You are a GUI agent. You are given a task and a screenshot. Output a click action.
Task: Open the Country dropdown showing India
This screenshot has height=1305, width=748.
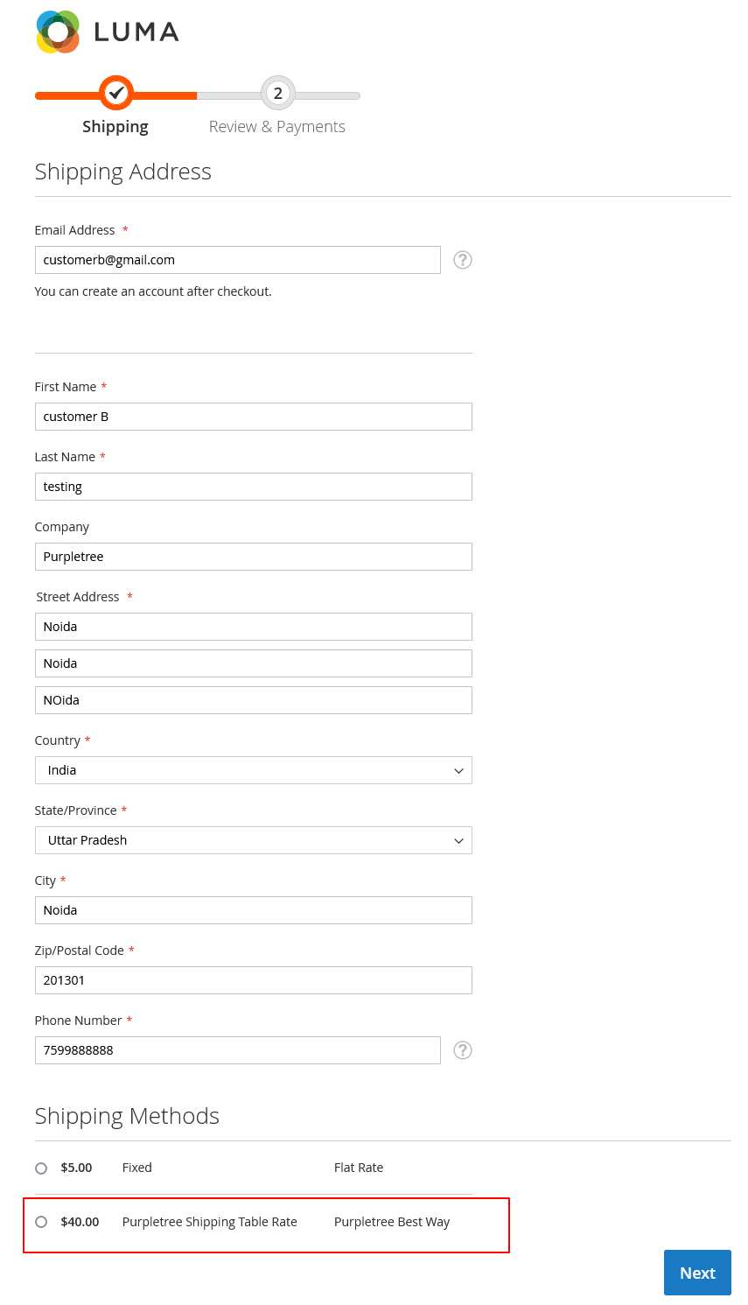coord(254,770)
